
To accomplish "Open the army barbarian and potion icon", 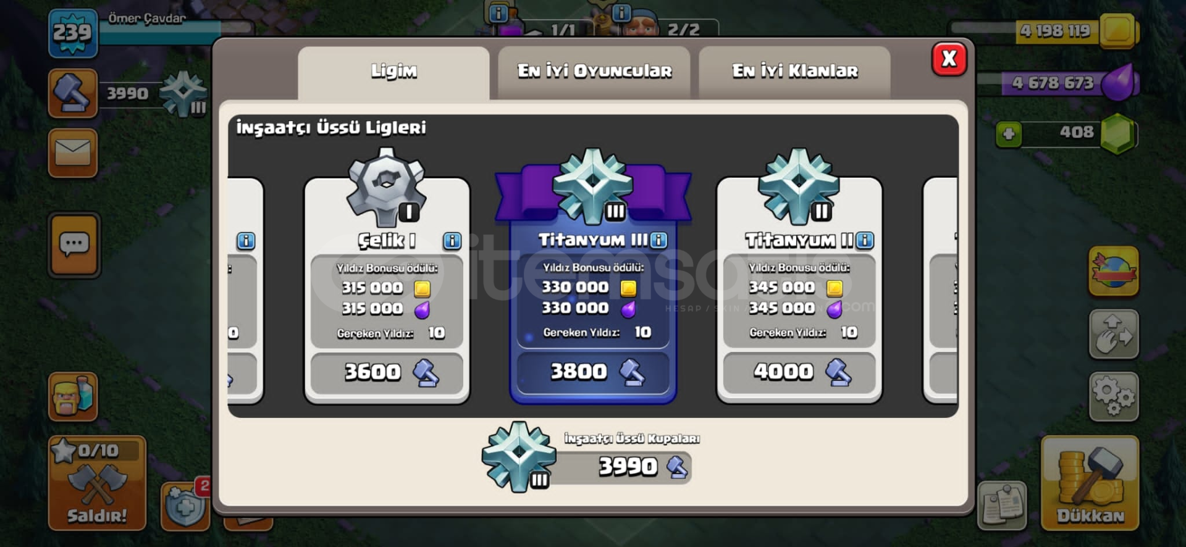I will coord(73,397).
